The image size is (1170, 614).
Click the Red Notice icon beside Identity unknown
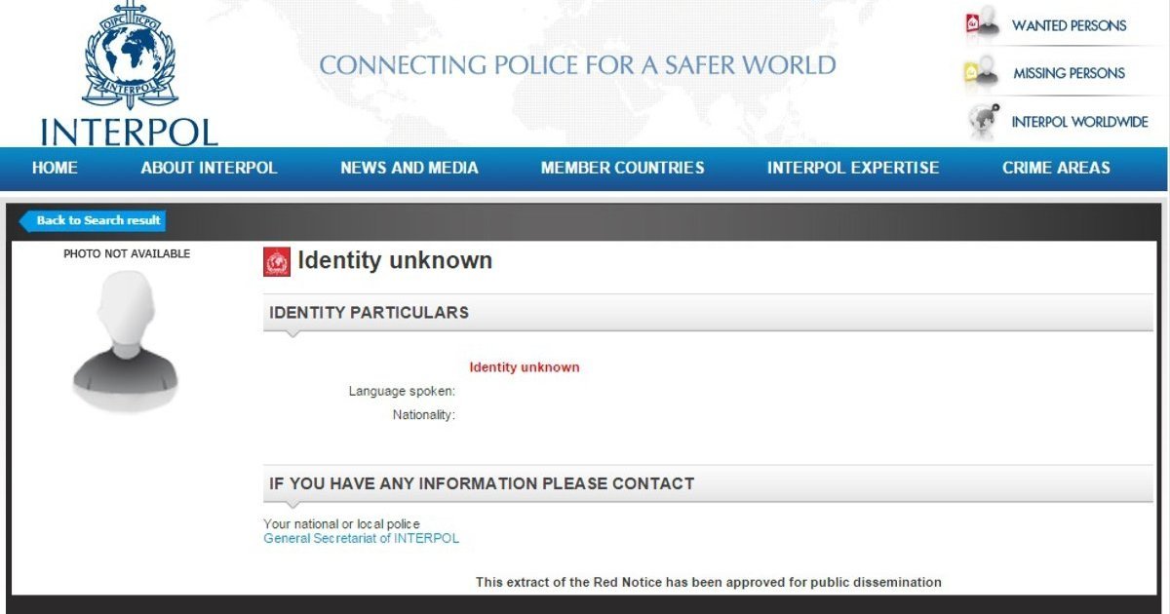click(x=277, y=261)
